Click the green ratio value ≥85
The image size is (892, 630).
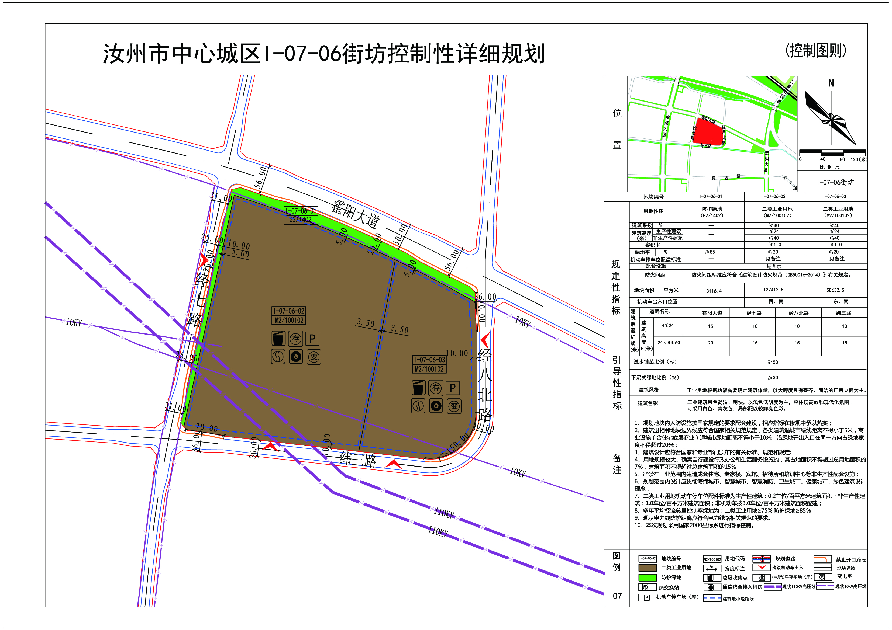click(710, 252)
